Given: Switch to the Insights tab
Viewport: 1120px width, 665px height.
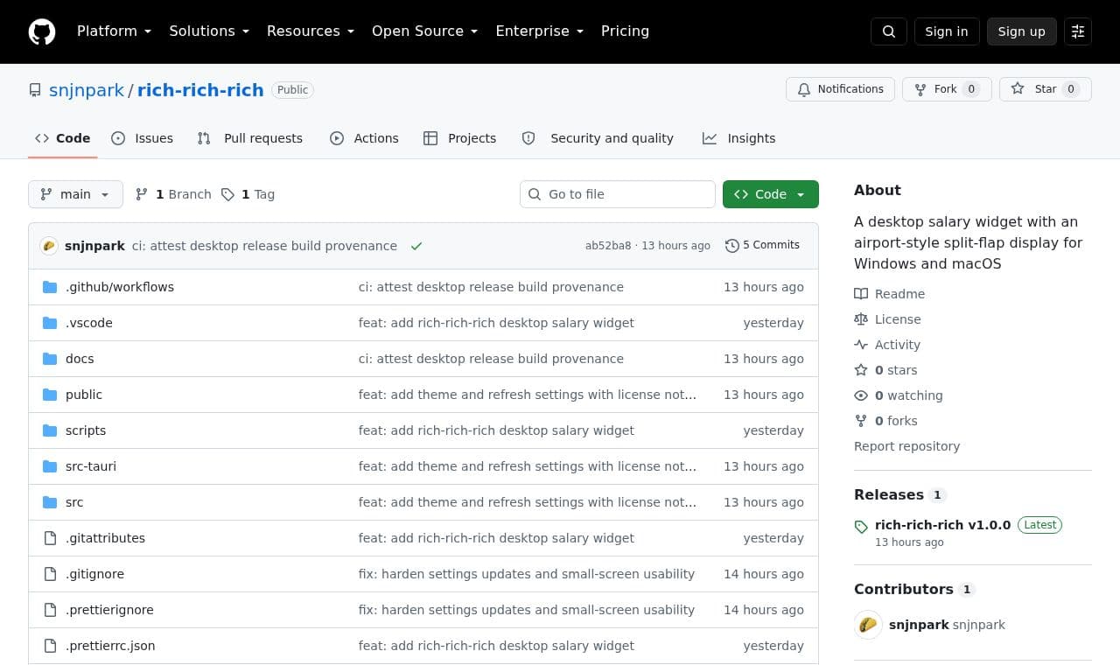Looking at the screenshot, I should 739,138.
